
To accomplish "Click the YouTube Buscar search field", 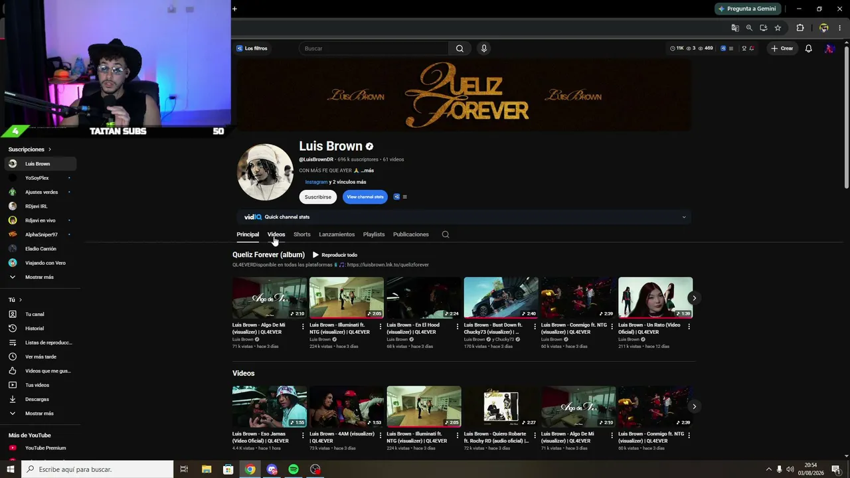I will (375, 48).
